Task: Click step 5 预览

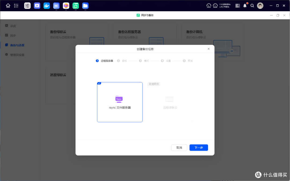Action: [188, 61]
